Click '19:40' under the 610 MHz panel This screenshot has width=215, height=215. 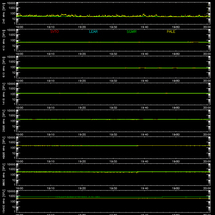pyautogui.click(x=145, y=81)
